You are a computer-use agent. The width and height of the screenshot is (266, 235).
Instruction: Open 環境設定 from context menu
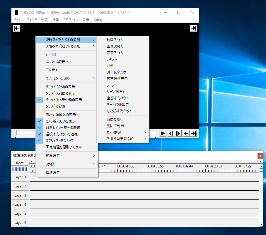point(67,172)
